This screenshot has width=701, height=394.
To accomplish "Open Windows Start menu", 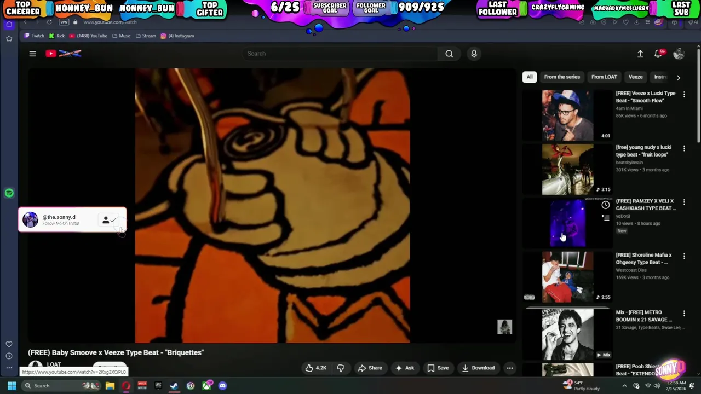I will tap(12, 386).
